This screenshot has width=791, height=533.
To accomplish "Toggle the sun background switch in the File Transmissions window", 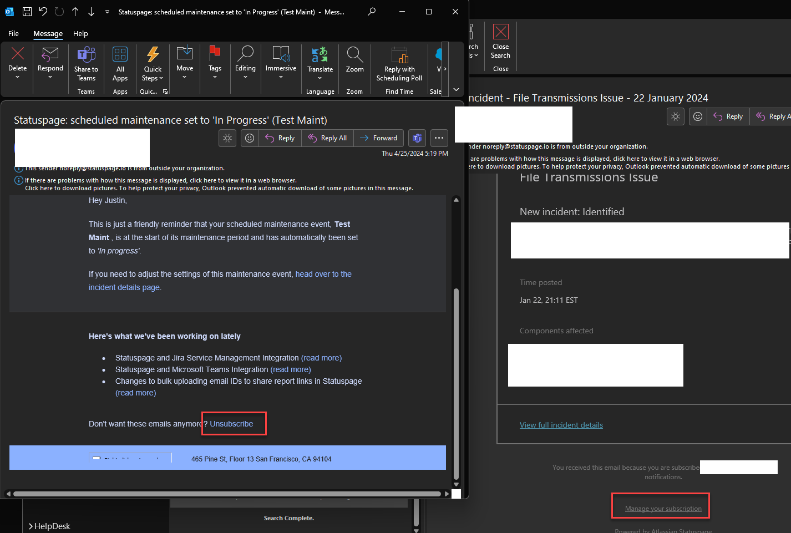I will (676, 116).
